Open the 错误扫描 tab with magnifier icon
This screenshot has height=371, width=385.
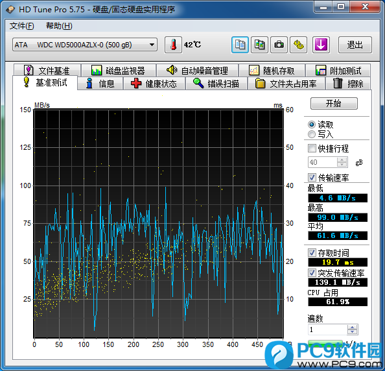[x=216, y=84]
